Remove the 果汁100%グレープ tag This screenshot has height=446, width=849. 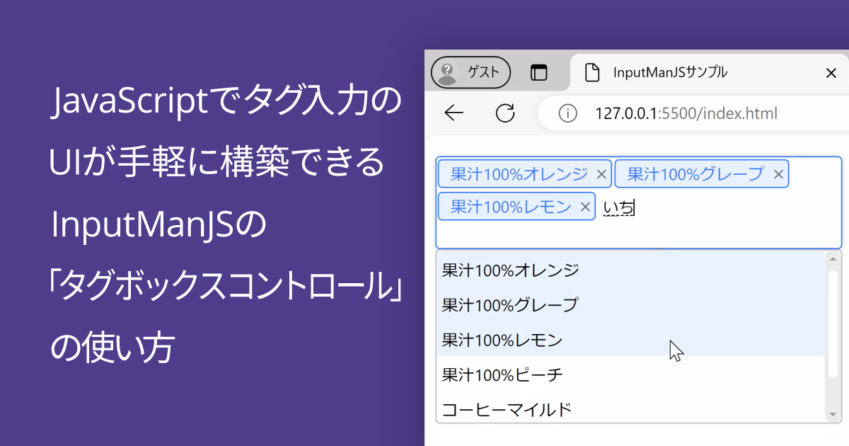(x=778, y=173)
